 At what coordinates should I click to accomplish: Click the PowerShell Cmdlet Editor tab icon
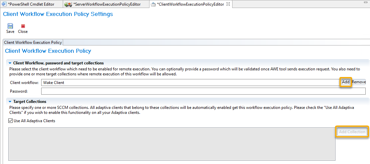(x=4, y=4)
